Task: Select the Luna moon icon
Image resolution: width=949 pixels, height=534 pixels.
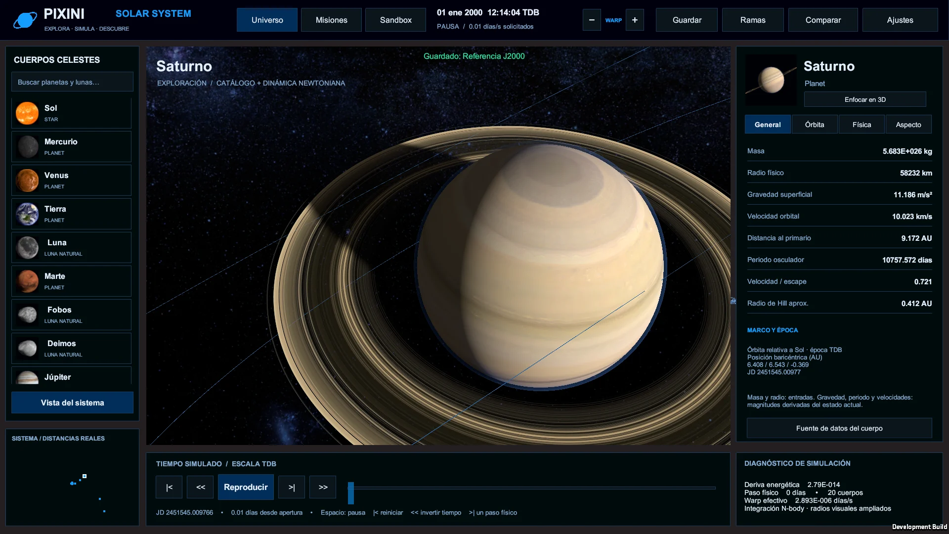Action: click(x=27, y=248)
